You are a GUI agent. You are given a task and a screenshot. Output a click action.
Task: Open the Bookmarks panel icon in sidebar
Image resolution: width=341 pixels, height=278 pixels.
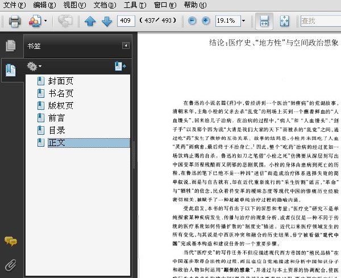(x=11, y=70)
